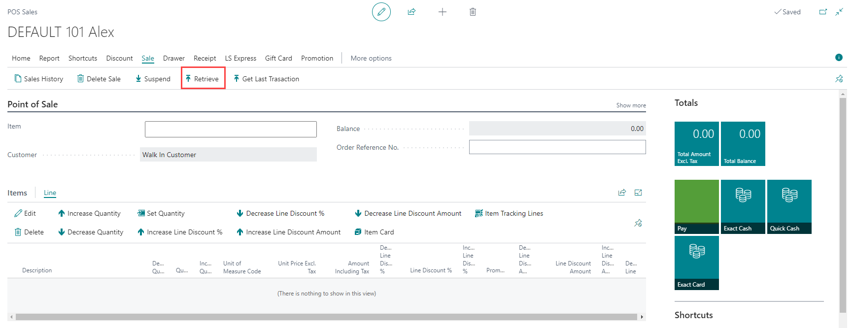Click the share icon in header

click(411, 12)
